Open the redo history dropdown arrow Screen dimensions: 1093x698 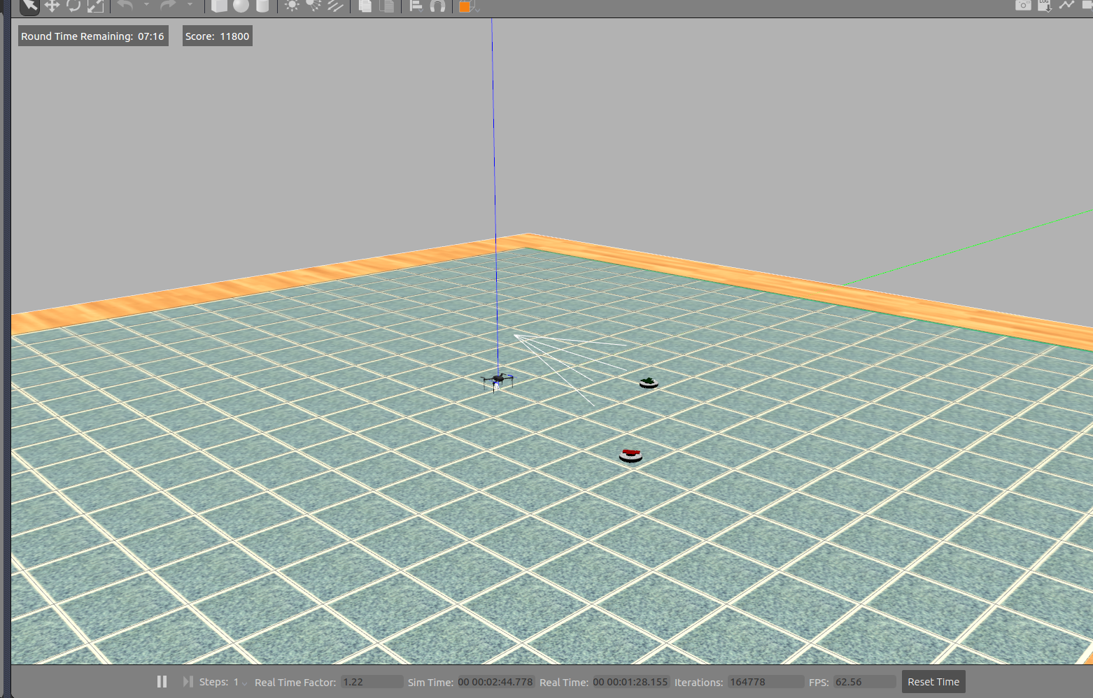[x=190, y=5]
